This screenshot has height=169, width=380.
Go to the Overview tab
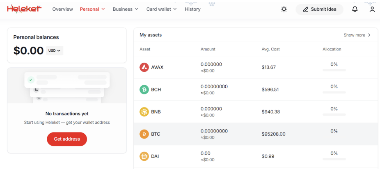[x=62, y=9]
